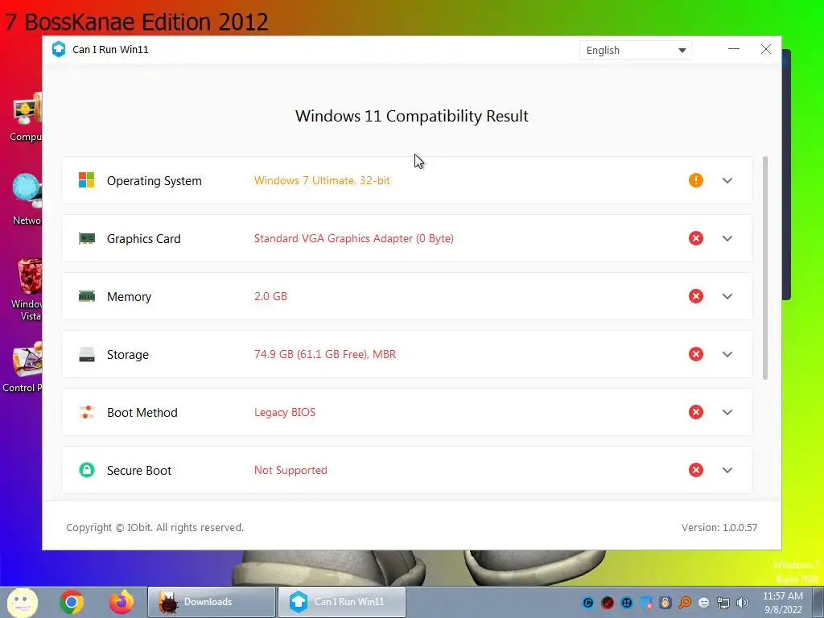This screenshot has width=824, height=618.
Task: Click the orange warning icon for Operating System
Action: tap(696, 180)
